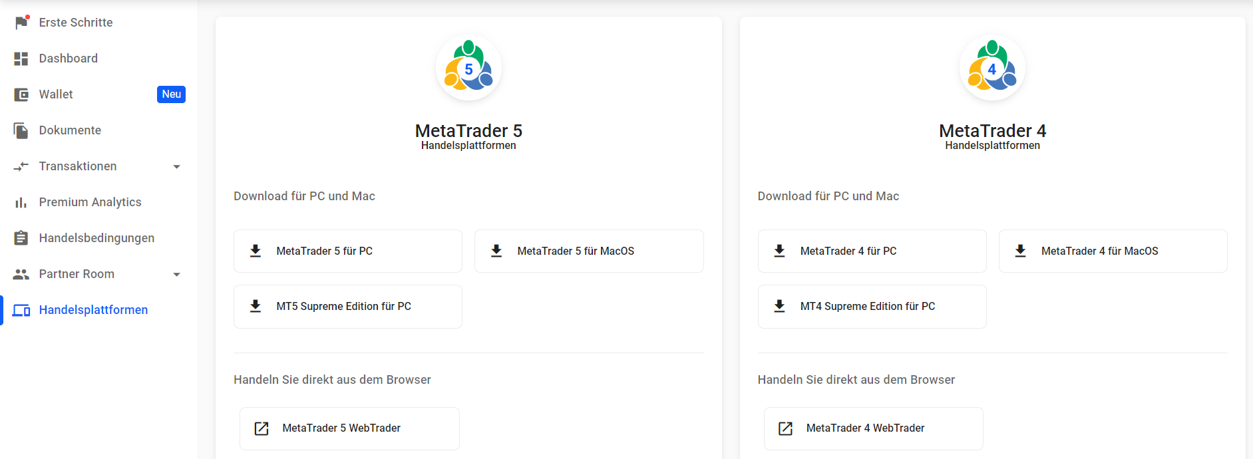Click 'Download für PC und Mac' in MetaTrader 5 card
Image resolution: width=1253 pixels, height=459 pixels.
pos(304,196)
